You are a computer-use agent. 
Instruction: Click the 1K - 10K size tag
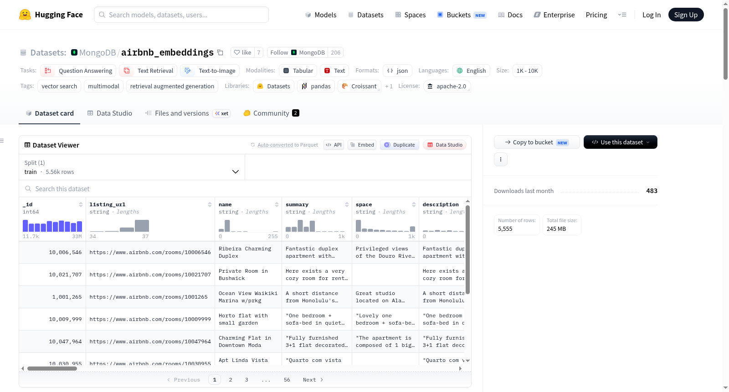[527, 71]
